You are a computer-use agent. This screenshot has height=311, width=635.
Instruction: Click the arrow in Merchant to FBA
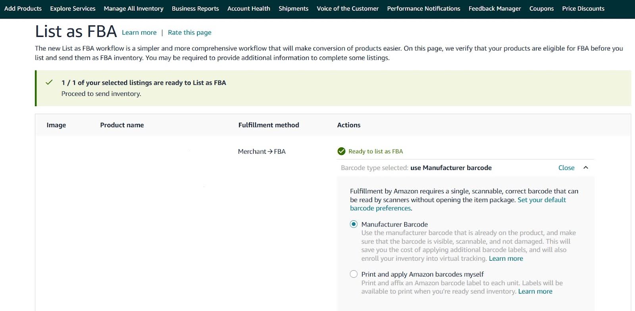tap(270, 151)
